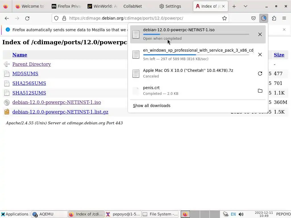Sort the listing by the Size column
The height and width of the screenshot is (218, 291).
pyautogui.click(x=279, y=55)
